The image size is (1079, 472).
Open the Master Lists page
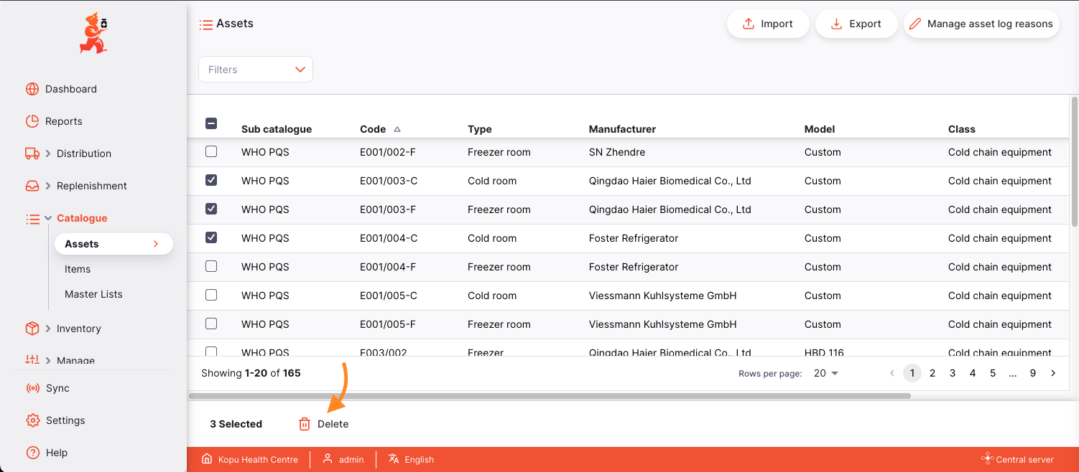coord(93,294)
